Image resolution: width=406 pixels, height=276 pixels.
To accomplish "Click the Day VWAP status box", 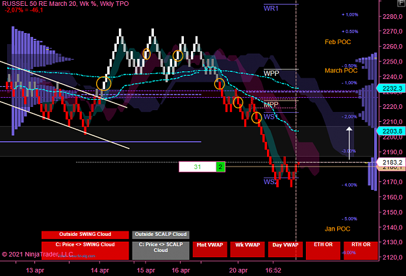I will click(285, 249).
